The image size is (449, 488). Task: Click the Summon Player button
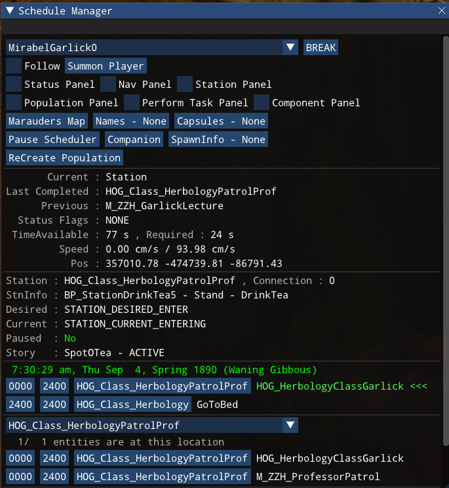[x=106, y=66]
